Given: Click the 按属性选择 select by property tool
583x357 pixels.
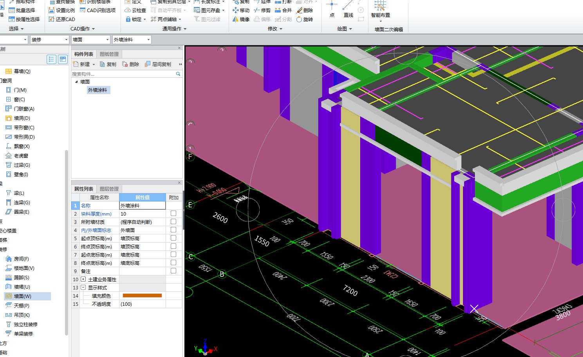Looking at the screenshot, I should click(x=24, y=19).
